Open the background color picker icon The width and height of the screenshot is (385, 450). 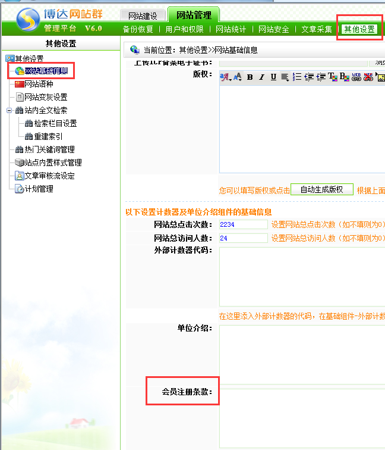pos(345,77)
